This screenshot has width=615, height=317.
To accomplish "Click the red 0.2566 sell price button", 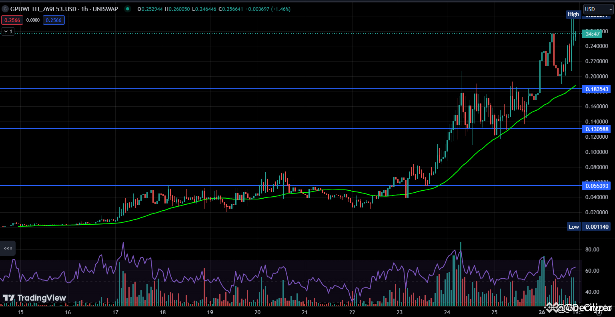I will [12, 20].
